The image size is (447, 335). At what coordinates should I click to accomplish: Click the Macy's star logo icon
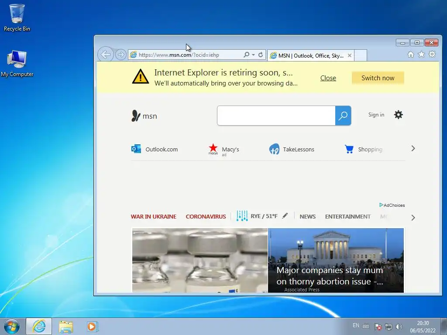(213, 149)
